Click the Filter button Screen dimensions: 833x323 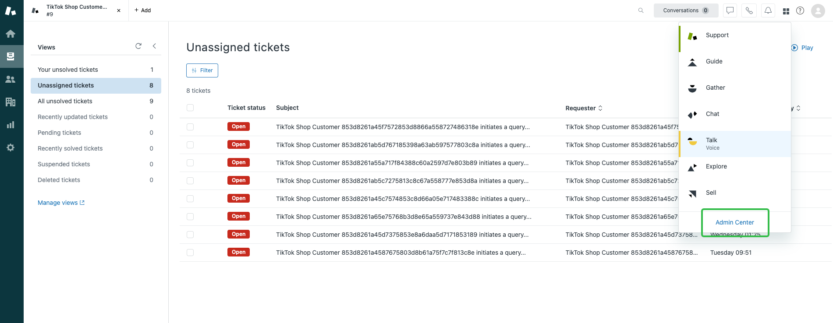click(x=202, y=70)
